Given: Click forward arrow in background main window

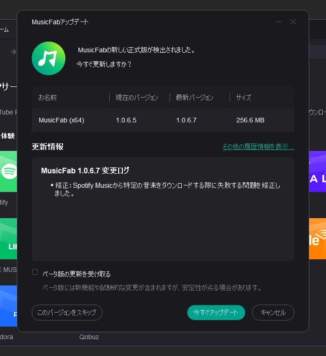Looking at the screenshot, I should click(14, 52).
